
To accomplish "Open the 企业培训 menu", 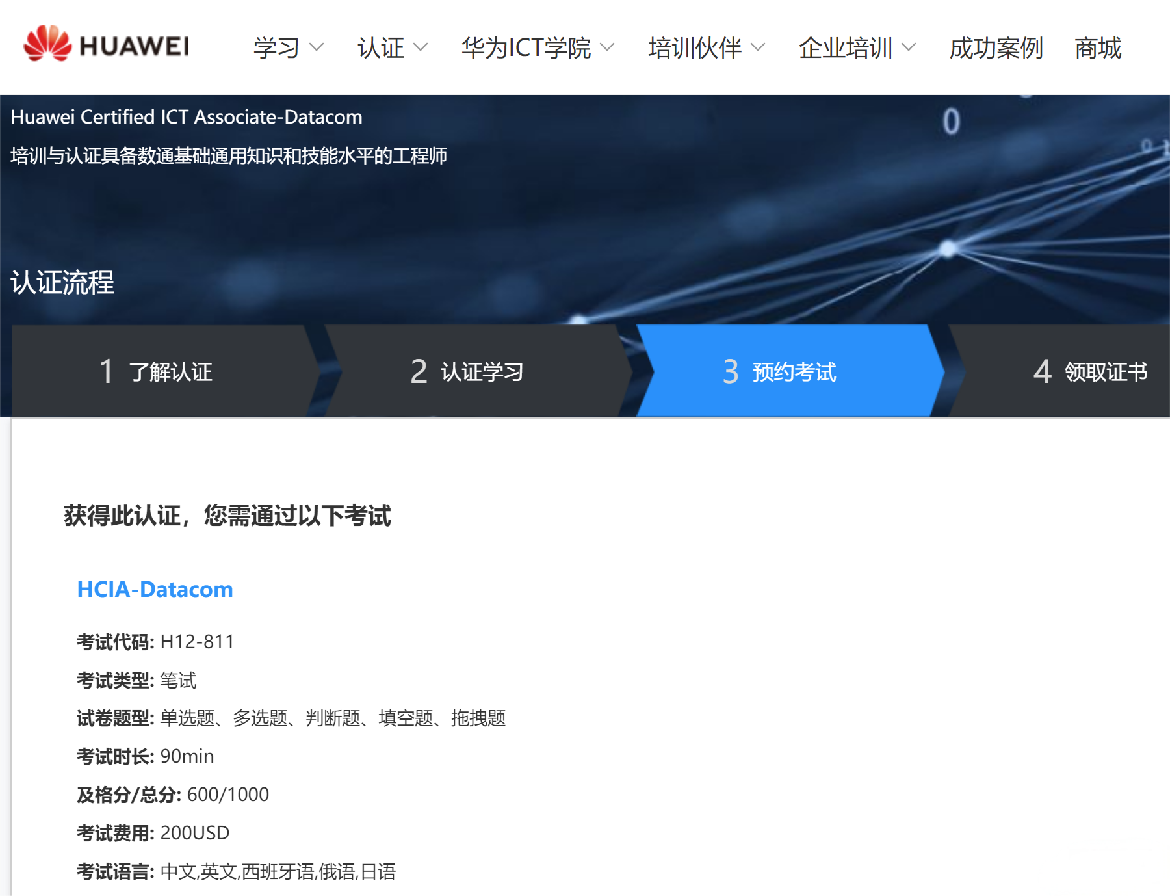I will pyautogui.click(x=846, y=47).
